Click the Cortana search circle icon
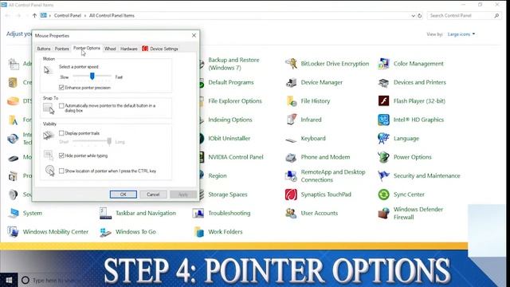This screenshot has height=287, width=510. [x=25, y=280]
